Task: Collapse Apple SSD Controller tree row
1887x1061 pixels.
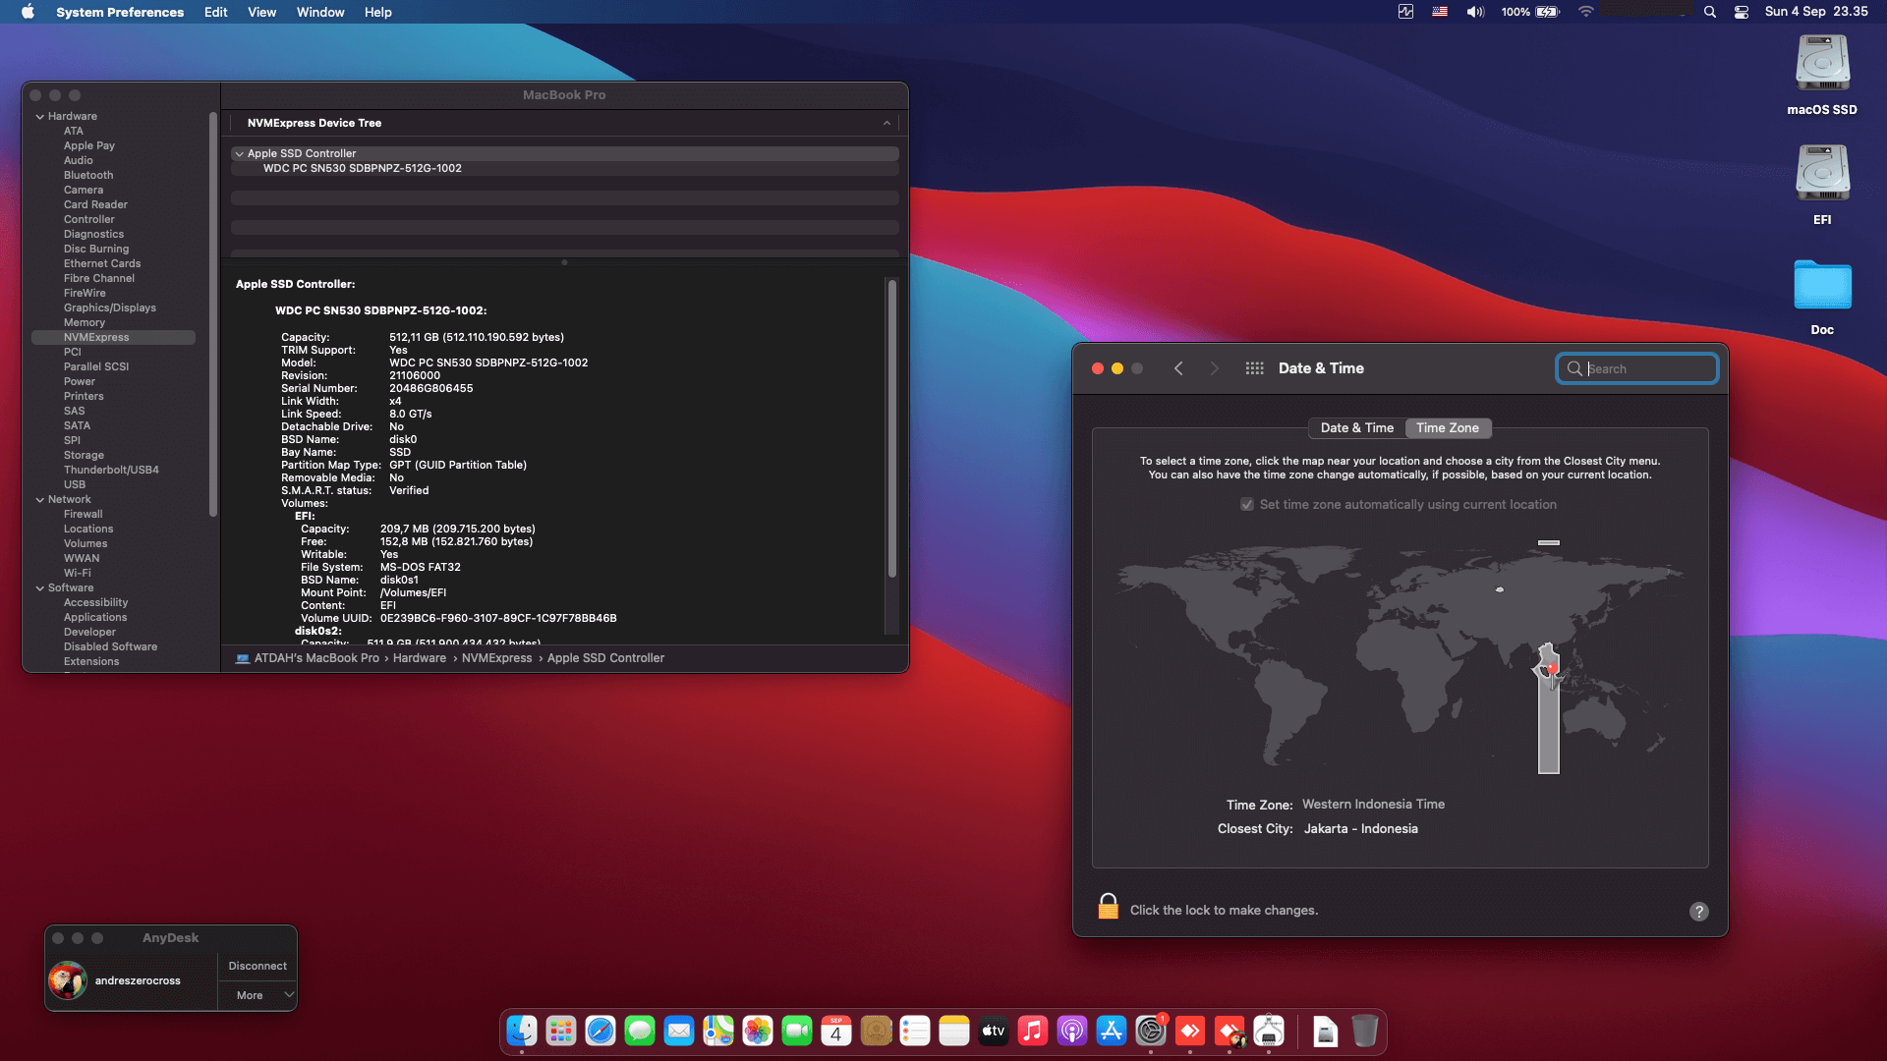Action: 239,153
